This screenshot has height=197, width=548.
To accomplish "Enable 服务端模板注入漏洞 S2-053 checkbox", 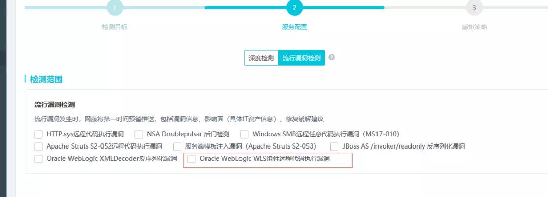I will (177, 146).
